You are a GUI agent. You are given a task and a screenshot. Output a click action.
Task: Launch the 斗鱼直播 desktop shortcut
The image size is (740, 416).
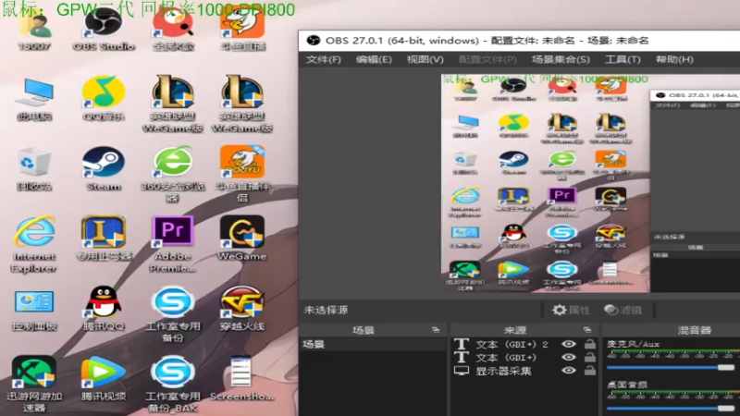pos(242,30)
